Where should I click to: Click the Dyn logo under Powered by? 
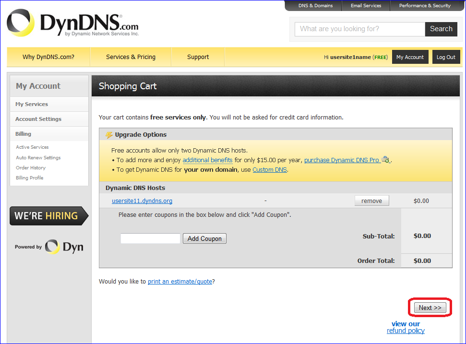click(64, 247)
